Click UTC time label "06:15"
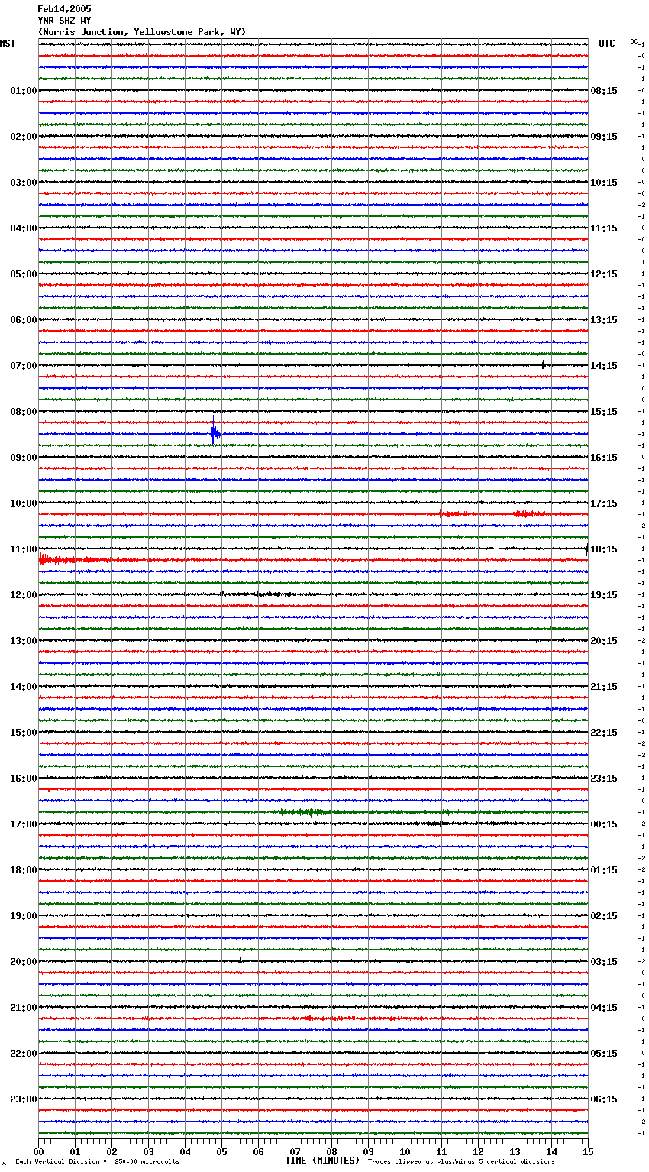Image resolution: width=649 pixels, height=1172 pixels. (604, 1099)
